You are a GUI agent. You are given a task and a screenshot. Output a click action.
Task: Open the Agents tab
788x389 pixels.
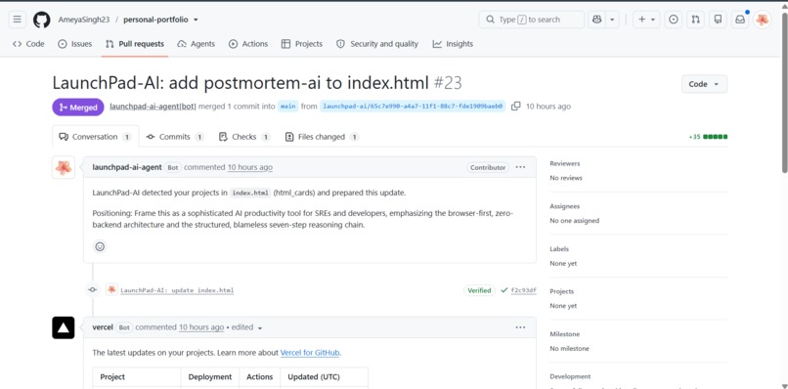196,44
